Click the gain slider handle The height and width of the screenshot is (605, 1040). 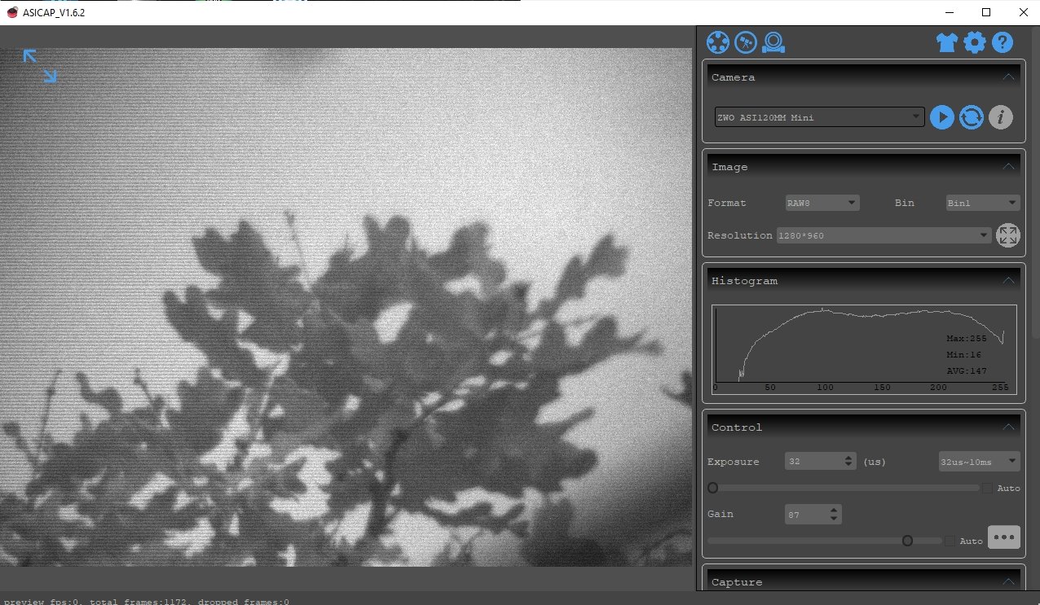pos(907,541)
